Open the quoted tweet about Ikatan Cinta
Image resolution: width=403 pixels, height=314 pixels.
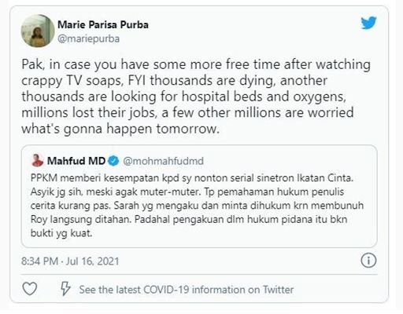coord(199,196)
